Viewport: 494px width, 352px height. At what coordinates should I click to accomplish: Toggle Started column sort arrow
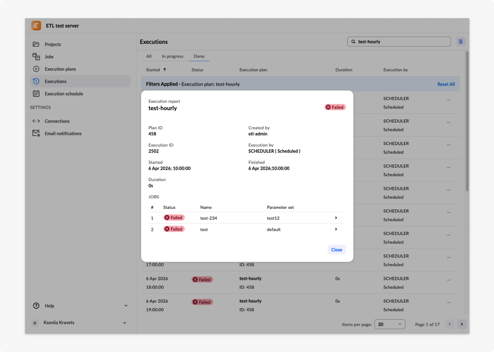pos(165,69)
